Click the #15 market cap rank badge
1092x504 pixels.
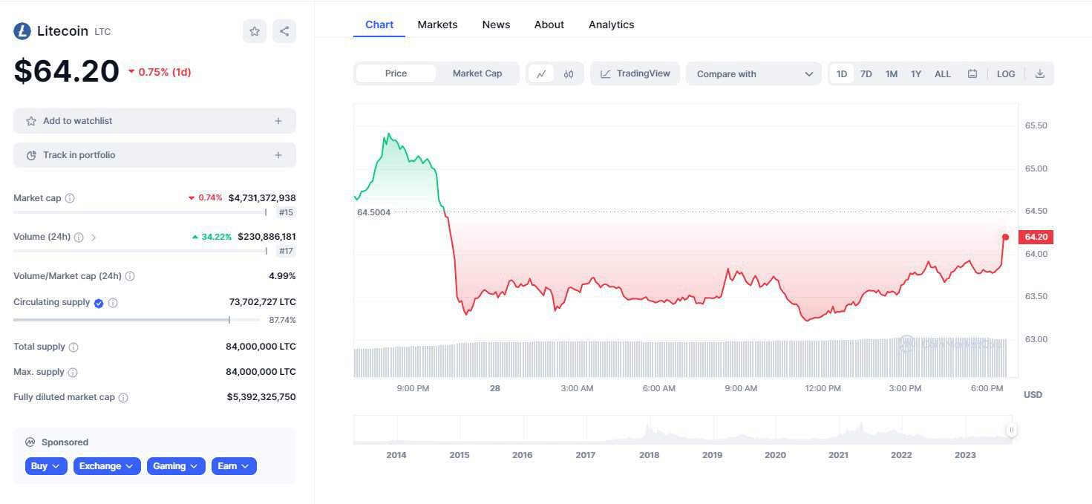coord(286,212)
